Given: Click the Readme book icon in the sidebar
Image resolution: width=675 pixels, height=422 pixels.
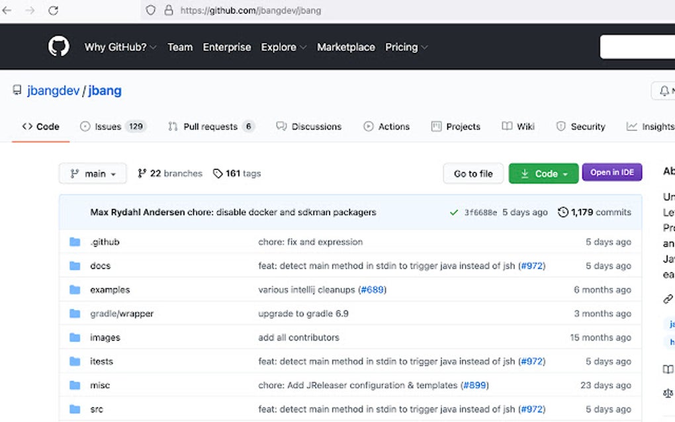Looking at the screenshot, I should 667,368.
